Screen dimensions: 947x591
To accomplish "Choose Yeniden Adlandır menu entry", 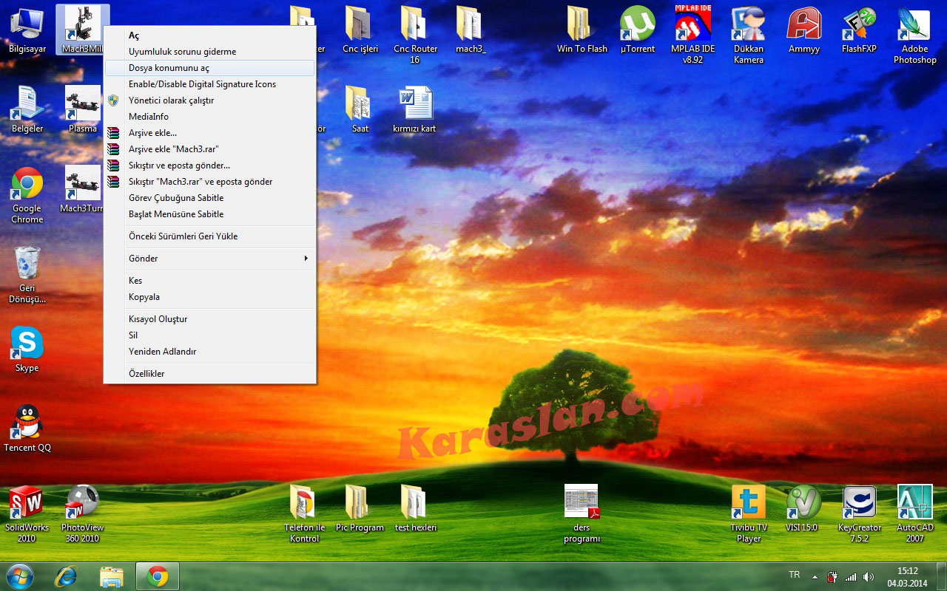I will tap(210, 352).
